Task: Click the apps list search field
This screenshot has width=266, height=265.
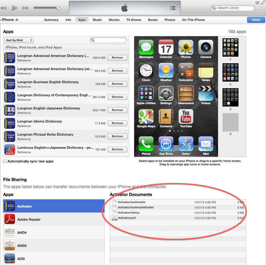Action: tap(108, 40)
